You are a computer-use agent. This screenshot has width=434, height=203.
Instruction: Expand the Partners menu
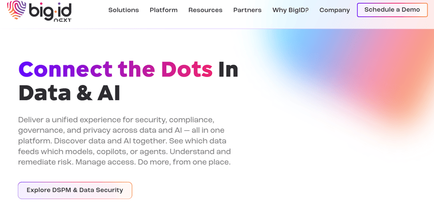point(247,10)
